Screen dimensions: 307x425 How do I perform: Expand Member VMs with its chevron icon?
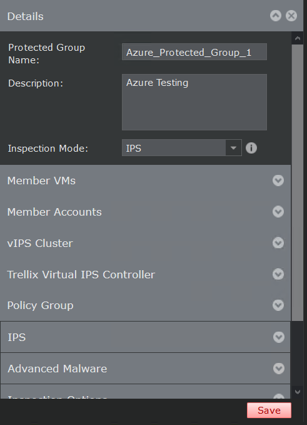278,181
